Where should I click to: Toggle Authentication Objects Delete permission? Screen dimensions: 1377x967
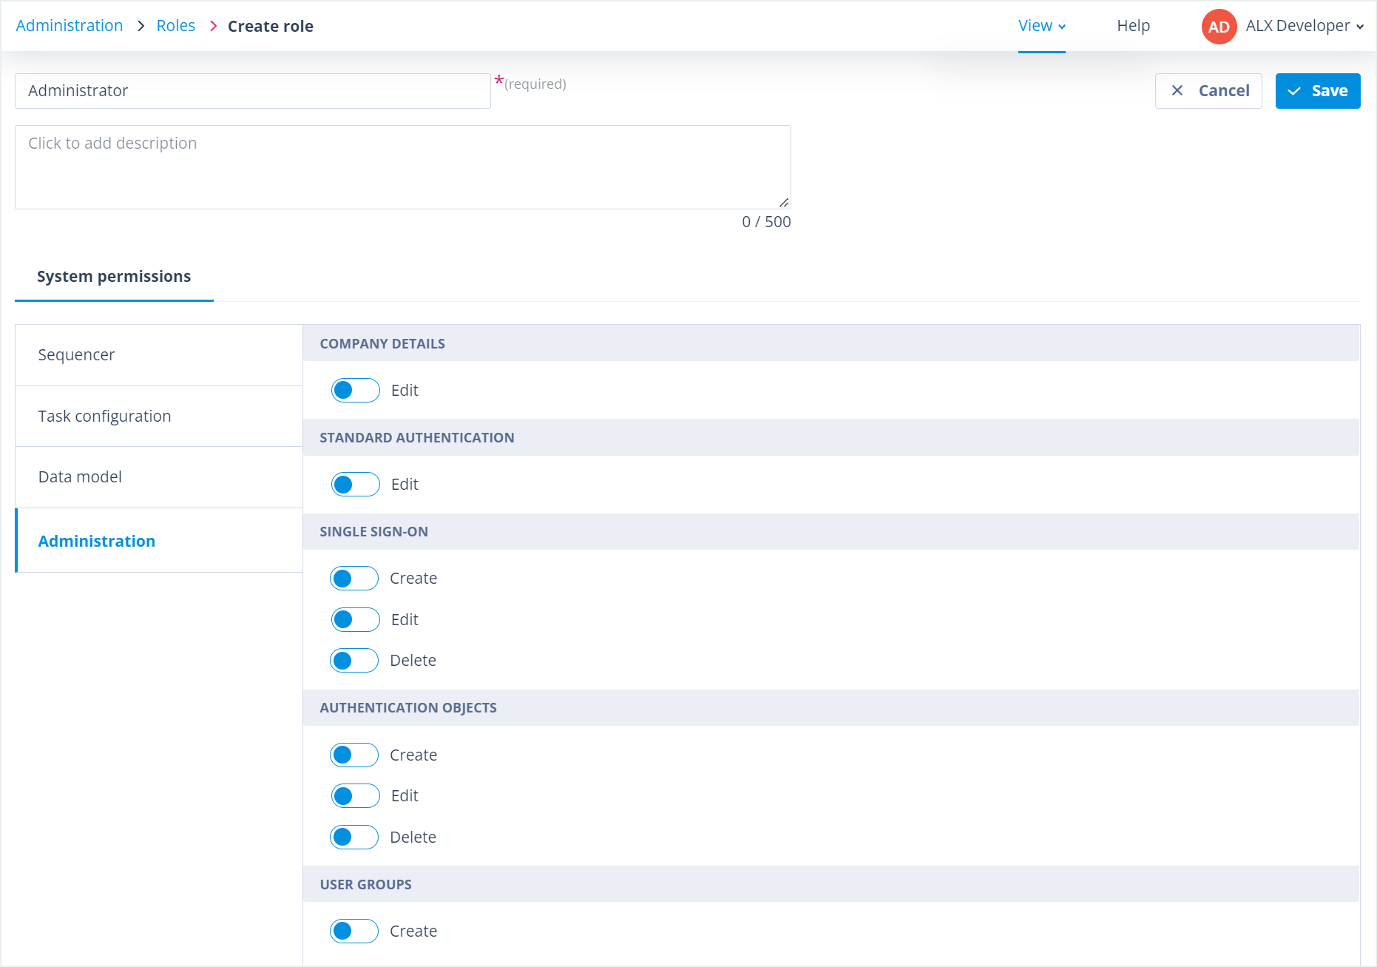point(354,837)
